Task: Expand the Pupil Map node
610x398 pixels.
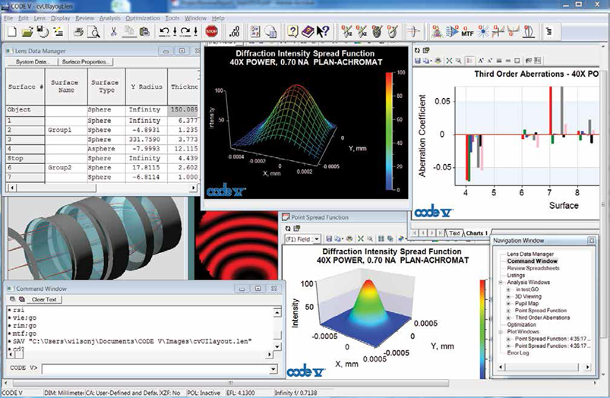Action: [509, 304]
